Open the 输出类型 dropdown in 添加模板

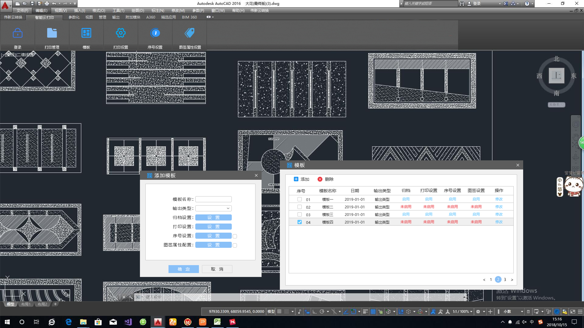pos(214,208)
